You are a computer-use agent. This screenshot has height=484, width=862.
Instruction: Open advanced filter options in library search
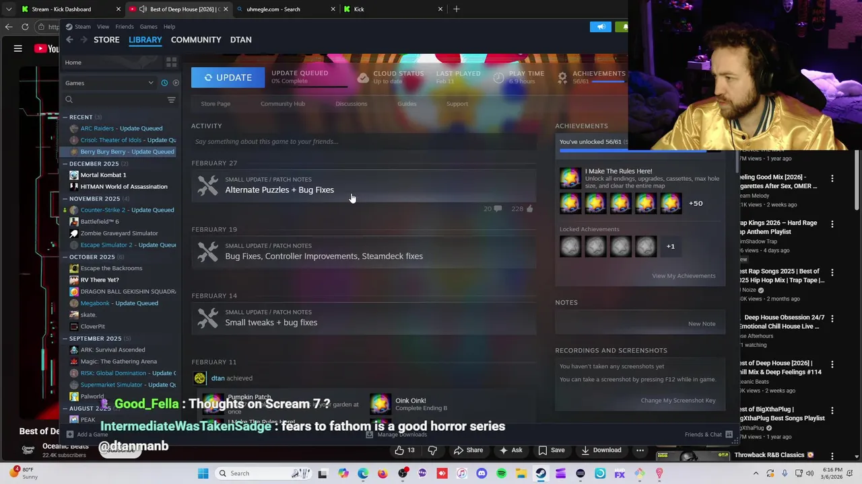point(171,99)
